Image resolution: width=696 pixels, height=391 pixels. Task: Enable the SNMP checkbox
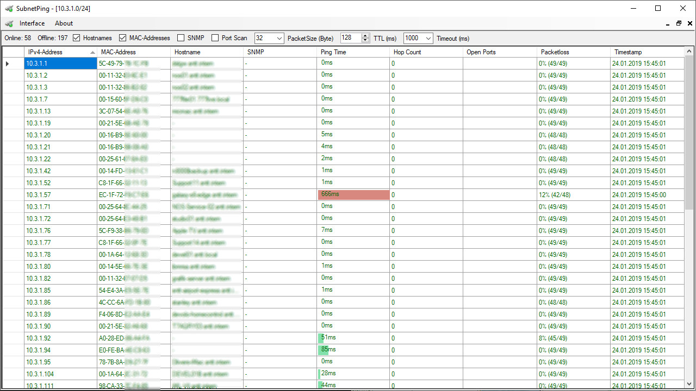(x=181, y=38)
